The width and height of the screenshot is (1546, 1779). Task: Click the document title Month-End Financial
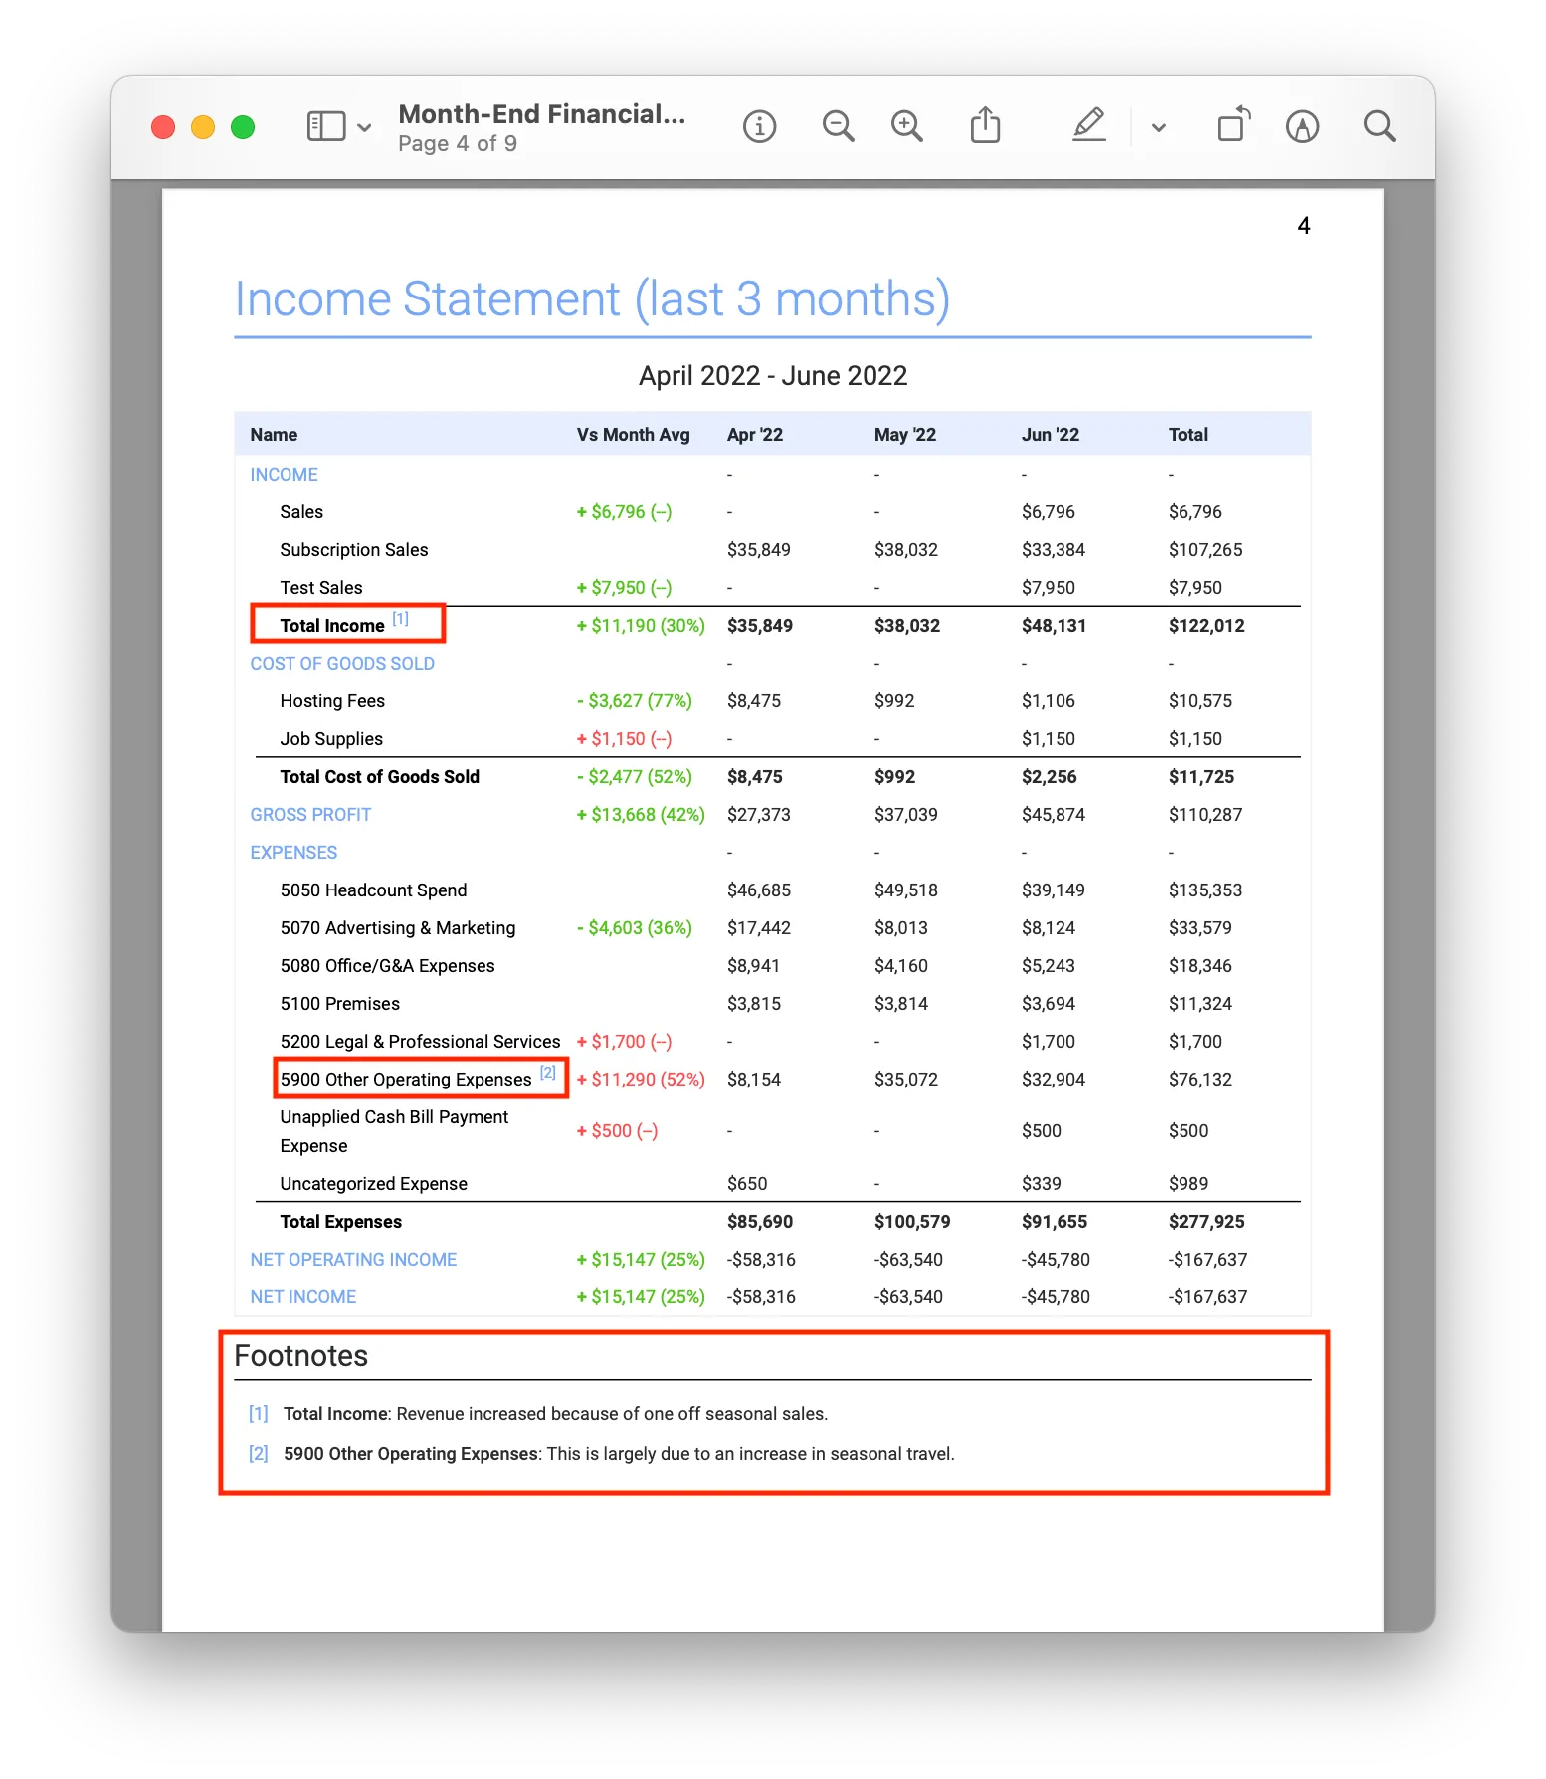click(x=541, y=114)
